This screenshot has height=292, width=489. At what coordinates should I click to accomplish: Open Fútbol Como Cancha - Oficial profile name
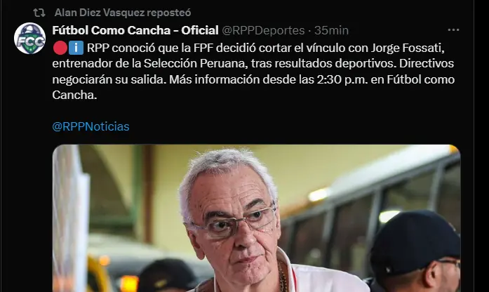[x=135, y=30]
